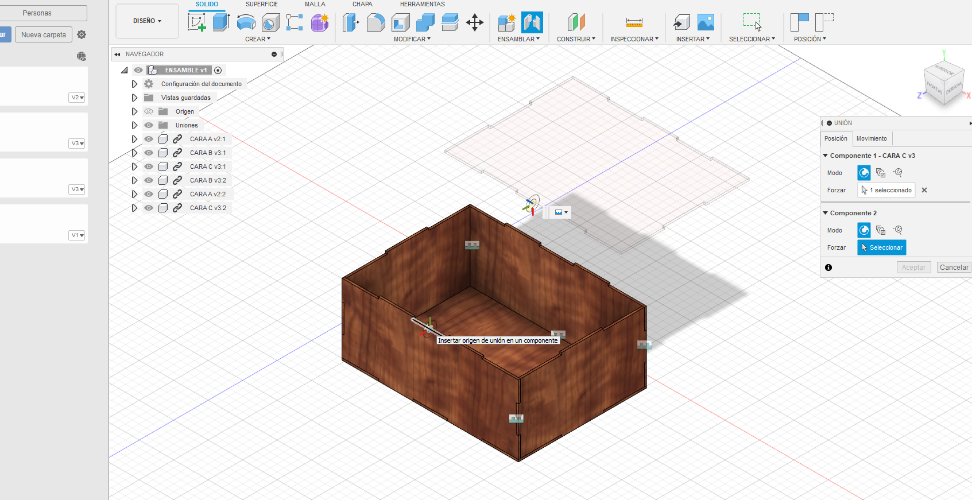Click the Select window-selection icon
The height and width of the screenshot is (500, 972).
click(752, 22)
